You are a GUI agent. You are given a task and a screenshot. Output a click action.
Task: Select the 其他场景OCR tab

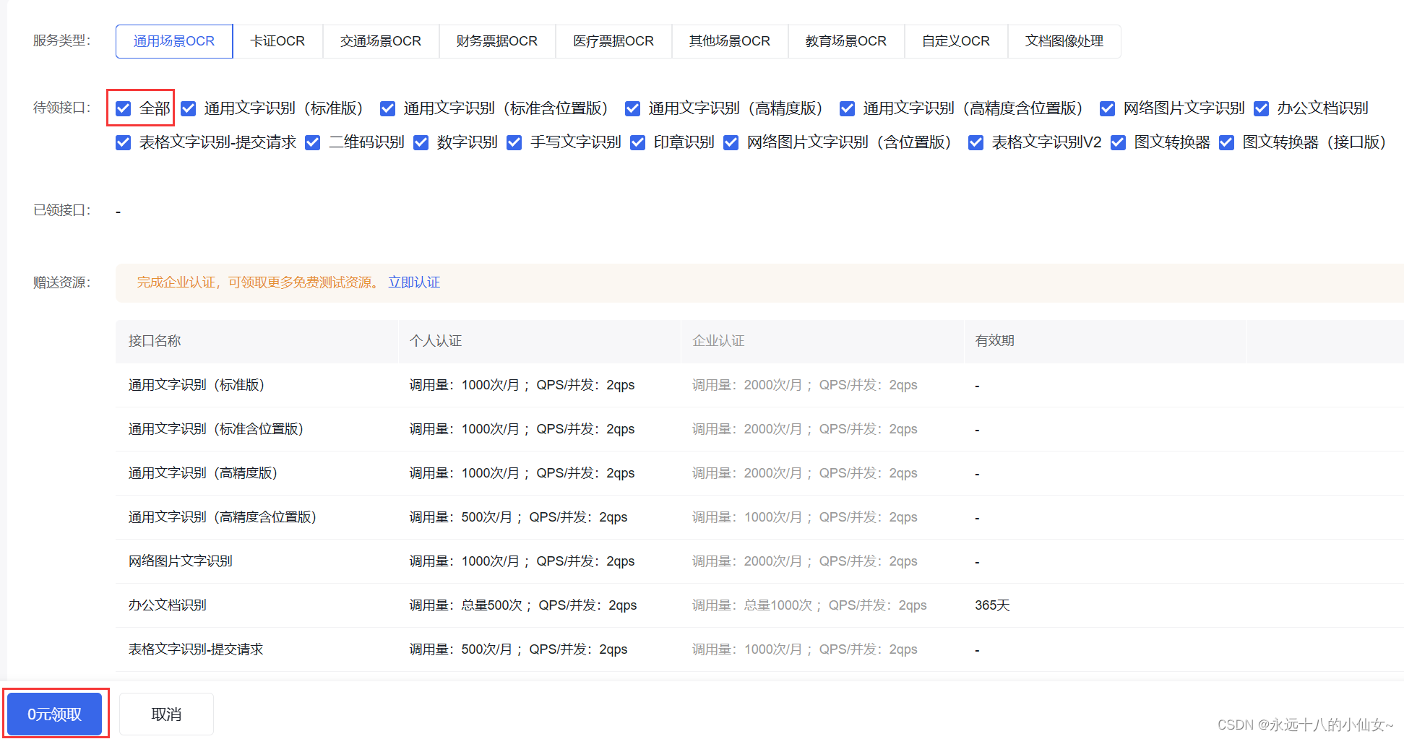point(730,41)
